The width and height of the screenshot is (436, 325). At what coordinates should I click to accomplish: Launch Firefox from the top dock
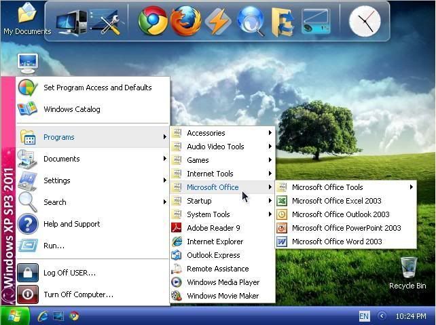(186, 22)
